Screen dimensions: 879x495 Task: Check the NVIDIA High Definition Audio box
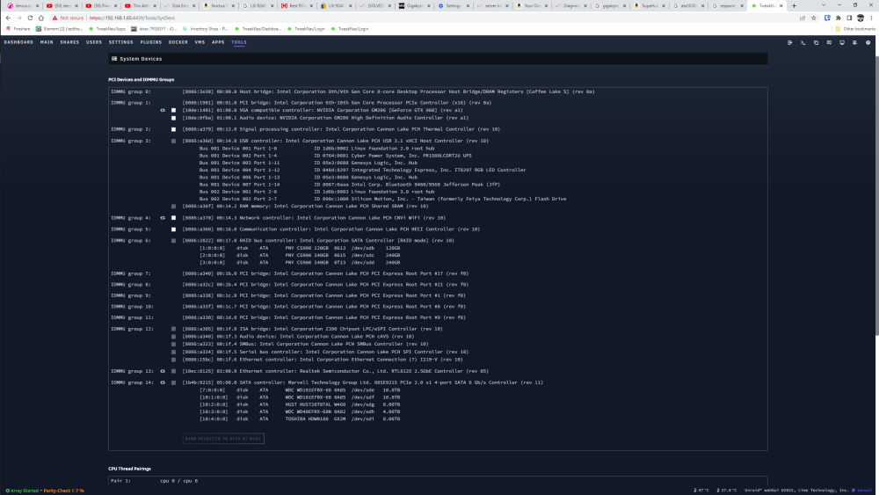pos(173,119)
